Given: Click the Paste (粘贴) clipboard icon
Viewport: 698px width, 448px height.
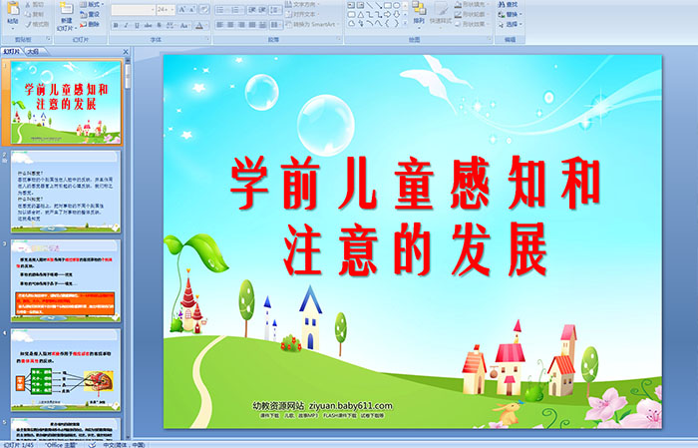Looking at the screenshot, I should tap(13, 8).
